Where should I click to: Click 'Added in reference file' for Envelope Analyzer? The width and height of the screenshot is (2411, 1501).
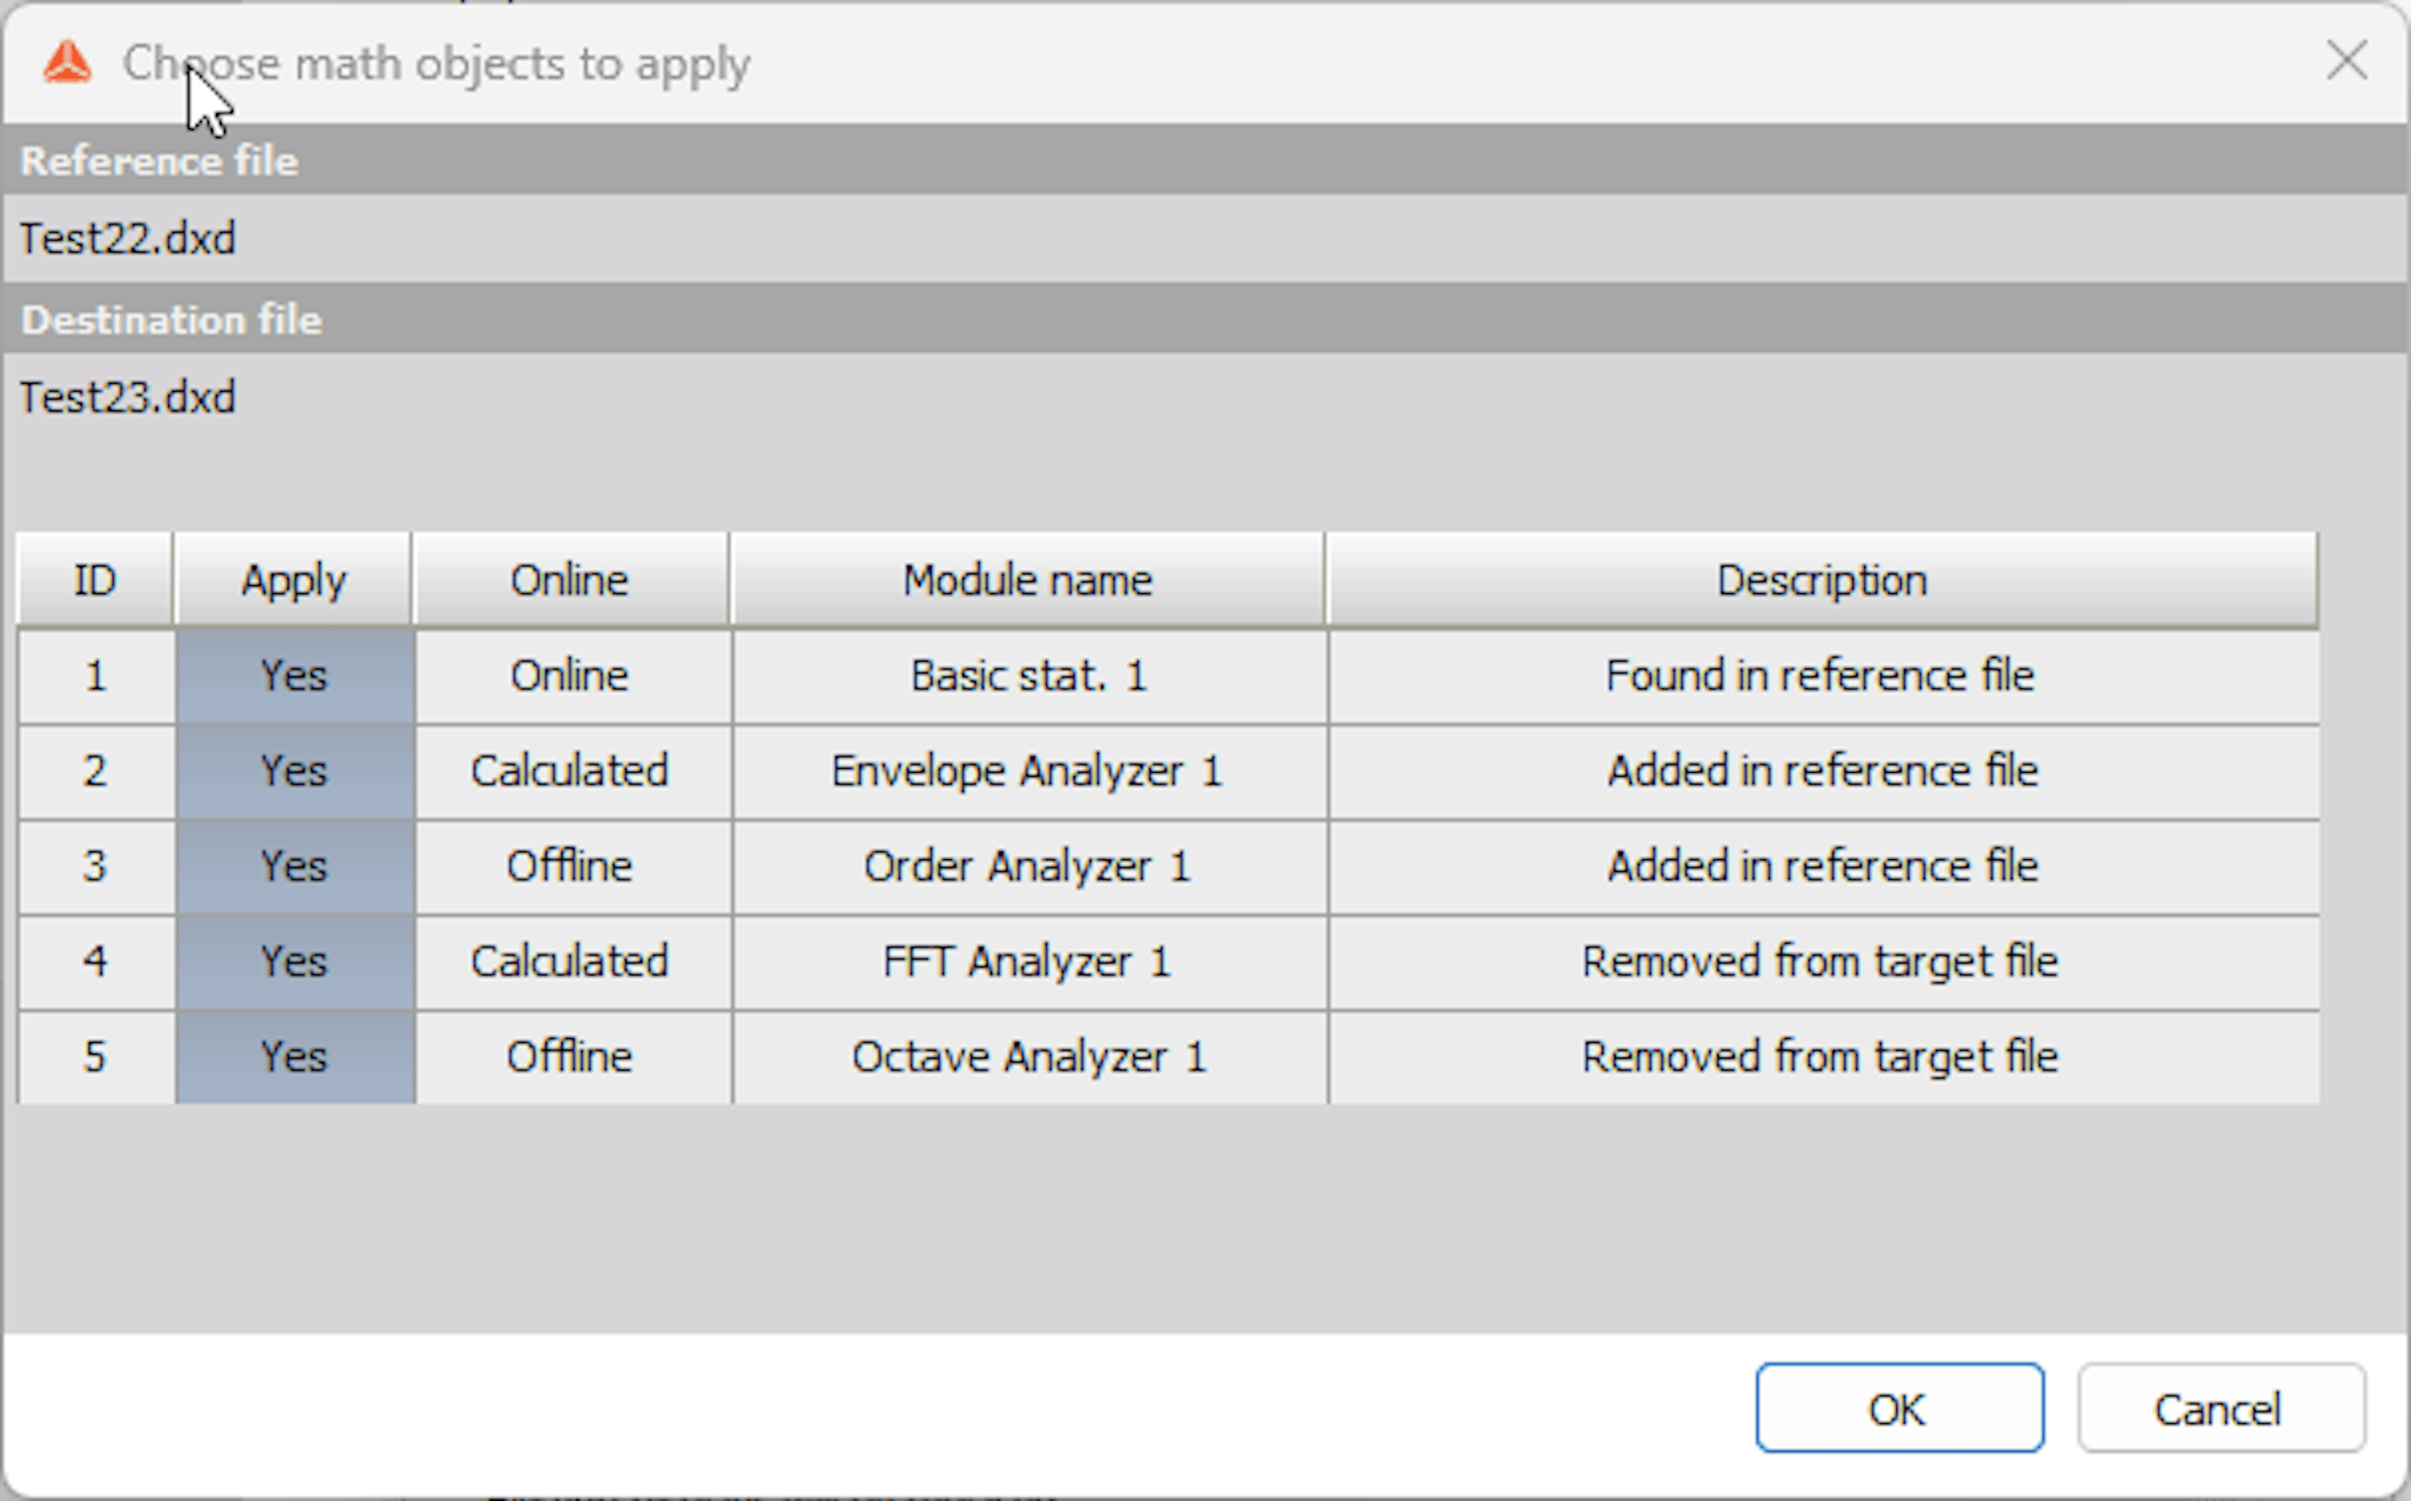tap(1824, 772)
